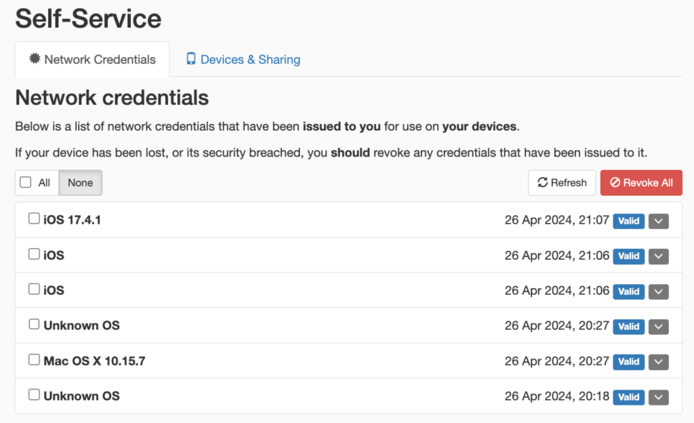The width and height of the screenshot is (694, 423).
Task: Check the Mac OS X 10.15.7 checkbox
Action: coord(34,360)
